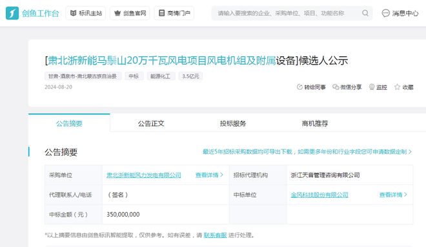This screenshot has width=426, height=247.
Task: Click the search magnifier icon
Action: (365, 13)
